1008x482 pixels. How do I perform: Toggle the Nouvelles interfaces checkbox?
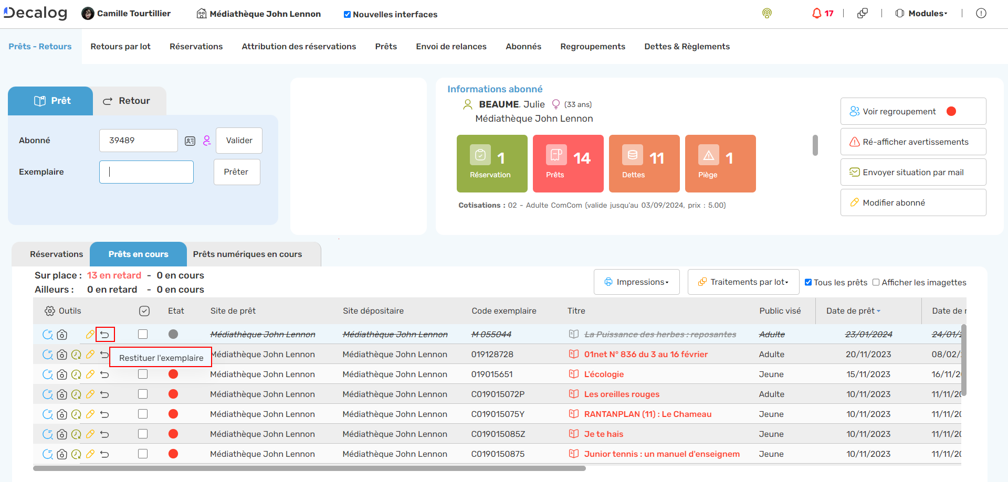coord(347,15)
